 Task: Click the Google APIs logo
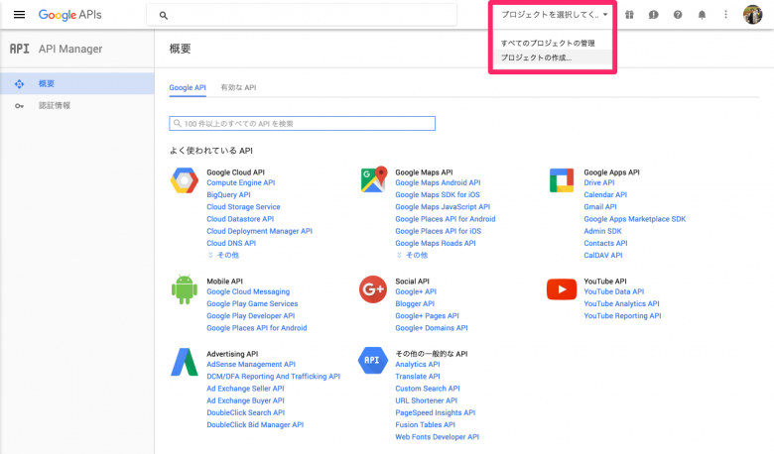[x=70, y=15]
